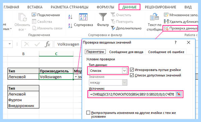Toggle Список допустимых значений checkbox
Screen dimensions: 201x122
click(132, 75)
